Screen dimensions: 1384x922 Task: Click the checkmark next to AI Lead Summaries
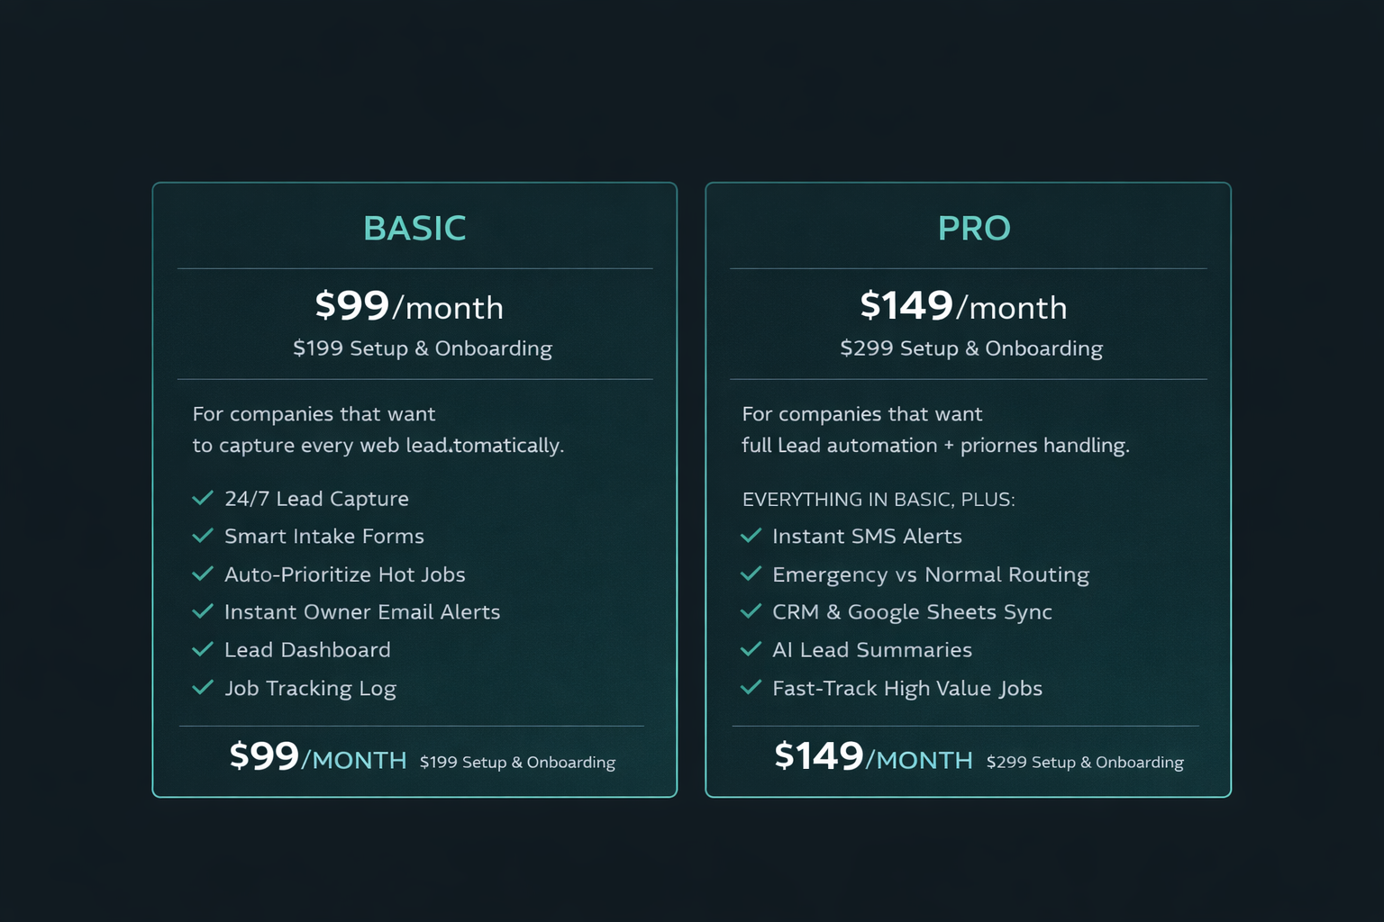[751, 649]
